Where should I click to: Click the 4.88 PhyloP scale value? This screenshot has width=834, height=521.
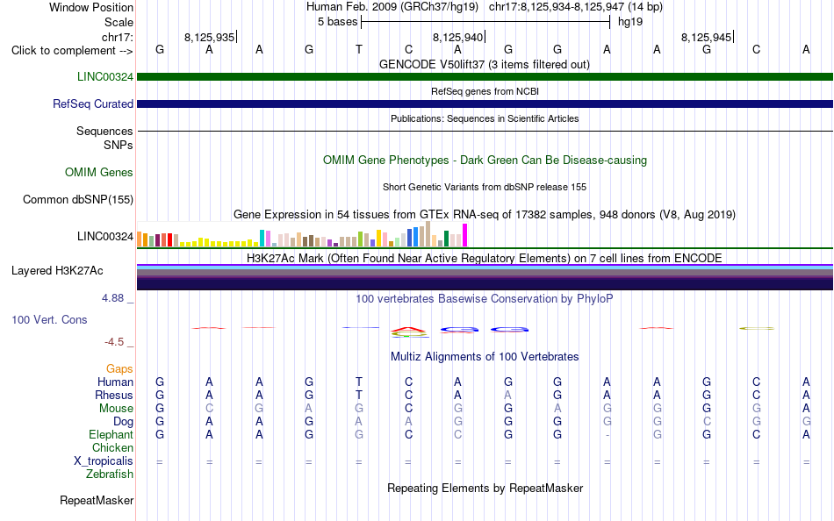112,298
